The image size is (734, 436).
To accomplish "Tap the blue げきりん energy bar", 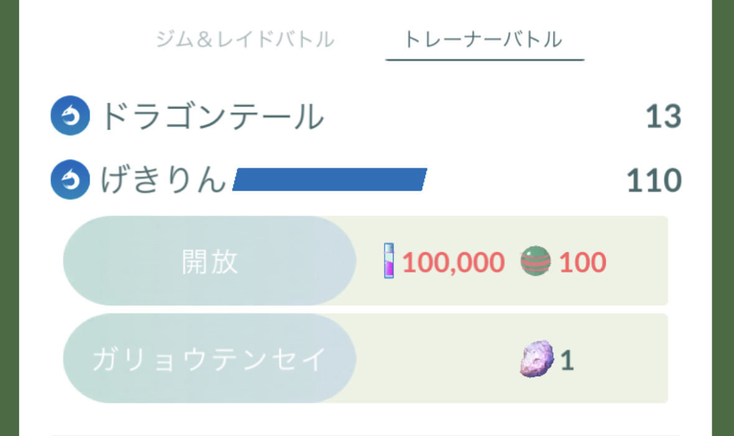I will coord(329,179).
